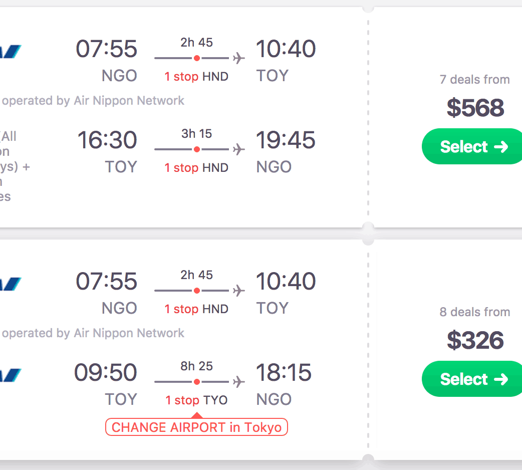
Task: Click the ANA logo beside the 09:50 return flight
Action: [10, 374]
